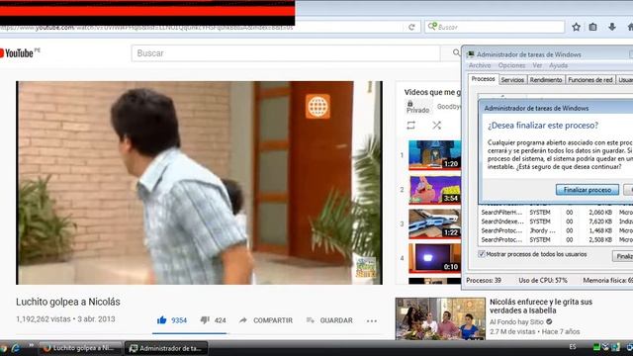Viewport: 633px width, 356px height.
Task: Switch to Procesos tab
Action: (483, 79)
